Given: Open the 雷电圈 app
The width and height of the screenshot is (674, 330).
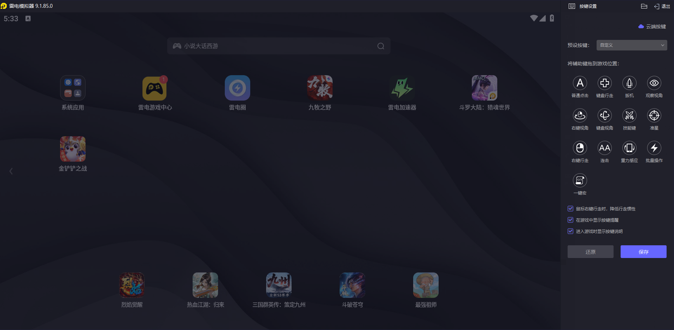Looking at the screenshot, I should point(238,88).
